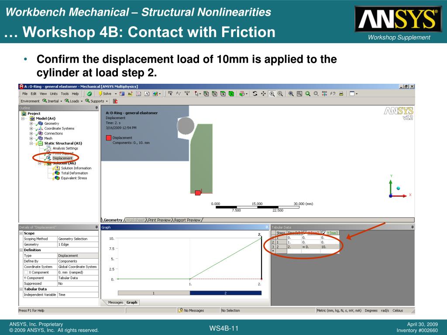Click the 'No Messages' status bar entry

click(x=191, y=311)
